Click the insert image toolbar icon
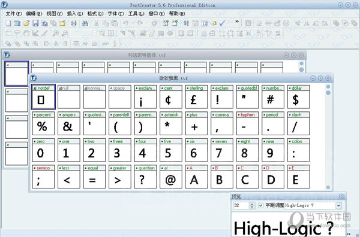Screen dimensions: 360x237 [143, 34]
